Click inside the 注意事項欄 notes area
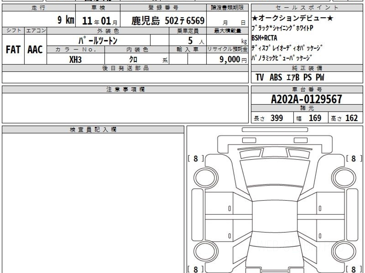 [x=125, y=108]
